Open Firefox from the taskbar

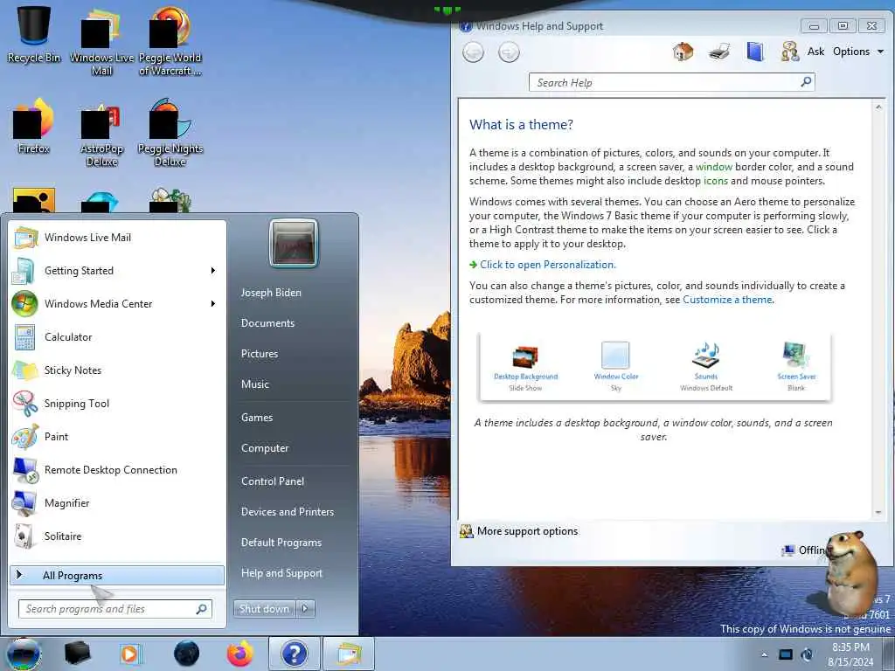tap(240, 654)
